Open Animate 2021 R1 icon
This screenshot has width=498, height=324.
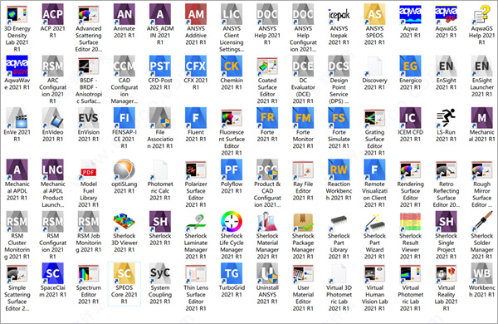coord(124,14)
